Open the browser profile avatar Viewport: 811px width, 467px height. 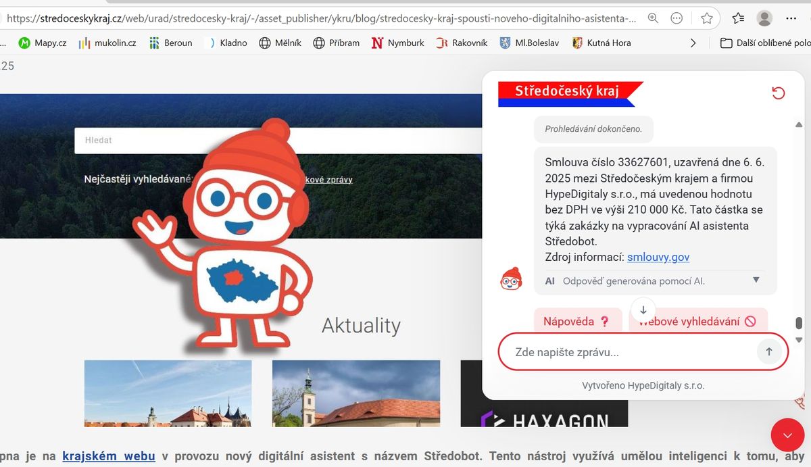point(764,18)
